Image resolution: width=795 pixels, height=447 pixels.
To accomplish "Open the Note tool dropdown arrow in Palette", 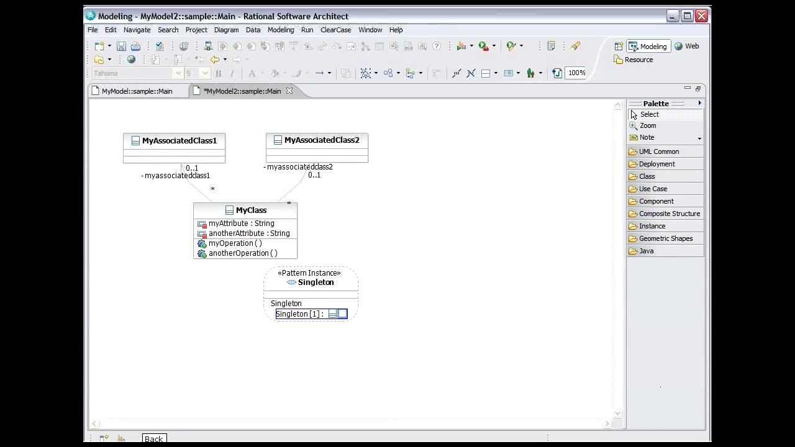I will click(x=699, y=138).
